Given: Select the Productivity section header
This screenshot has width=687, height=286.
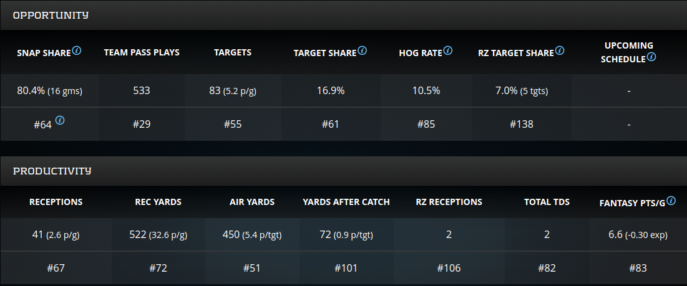Looking at the screenshot, I should tap(52, 171).
